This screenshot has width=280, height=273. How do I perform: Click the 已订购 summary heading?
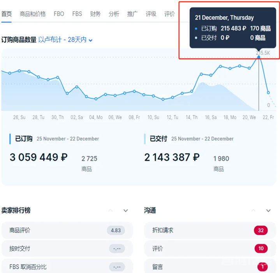point(24,139)
